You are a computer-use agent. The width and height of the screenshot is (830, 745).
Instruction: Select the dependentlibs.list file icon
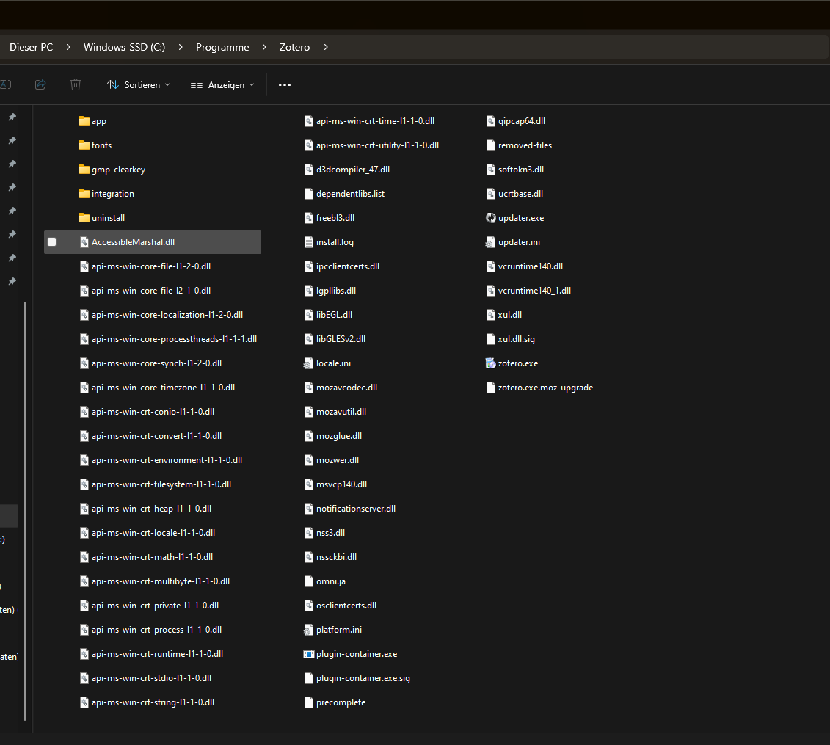point(309,194)
